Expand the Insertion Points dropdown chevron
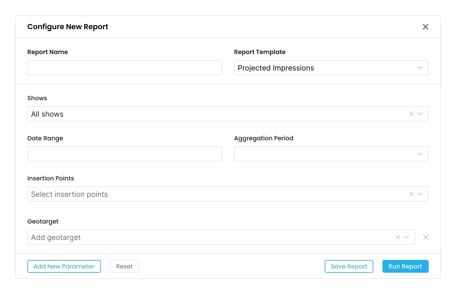The width and height of the screenshot is (456, 294). (x=420, y=194)
